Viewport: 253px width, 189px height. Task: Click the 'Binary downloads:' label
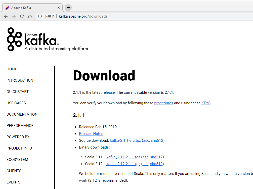(94, 147)
